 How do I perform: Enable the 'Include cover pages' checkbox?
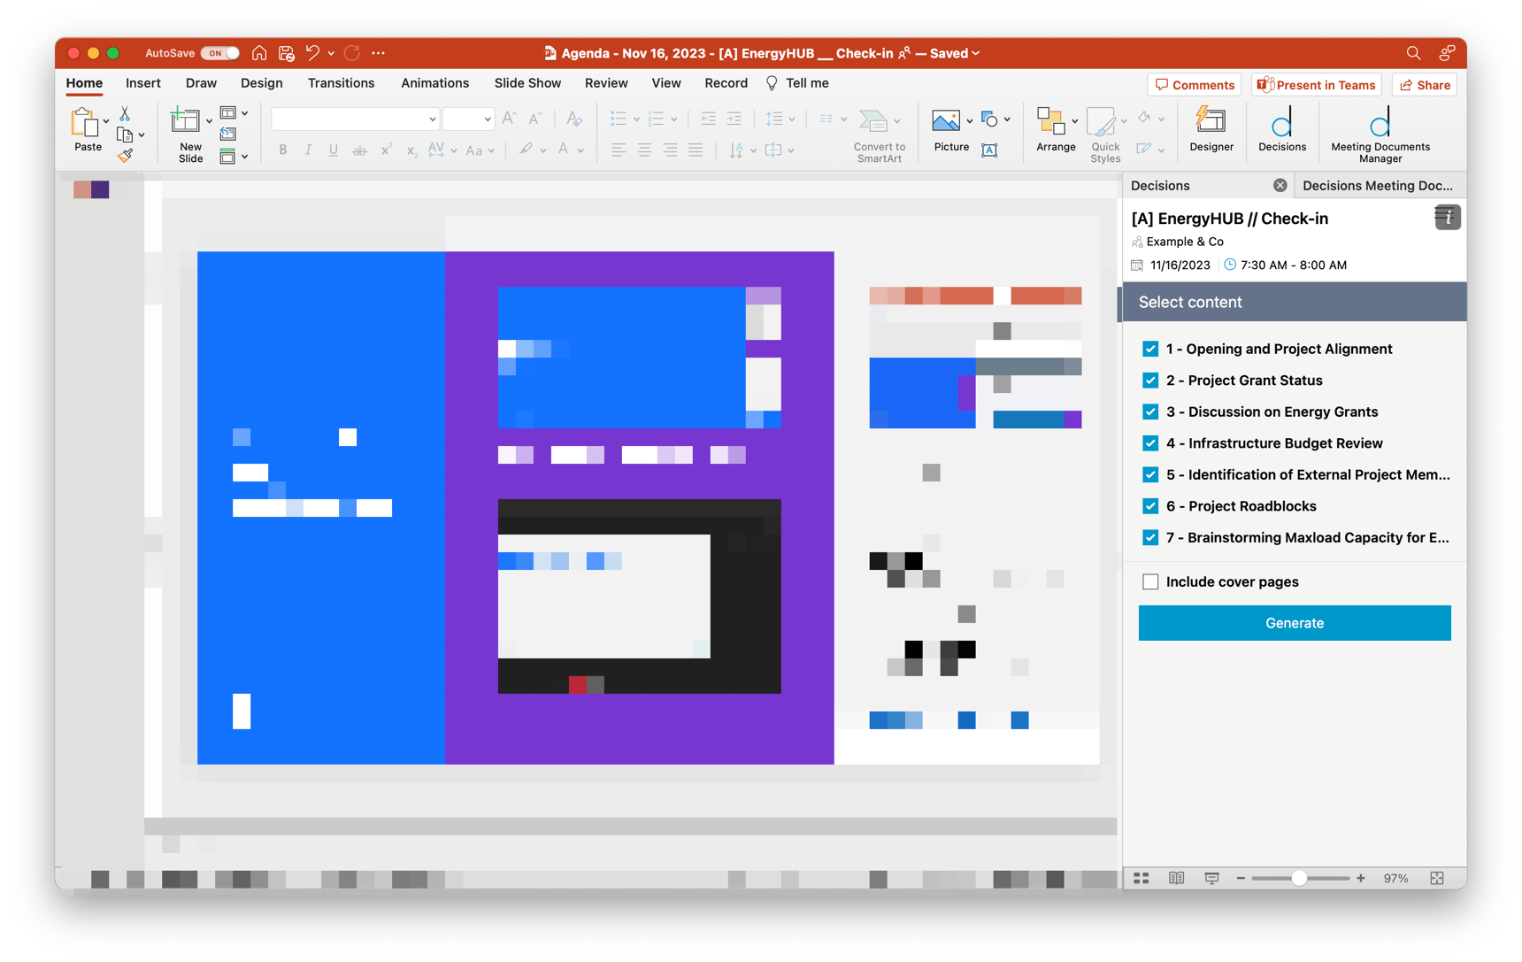click(1150, 581)
